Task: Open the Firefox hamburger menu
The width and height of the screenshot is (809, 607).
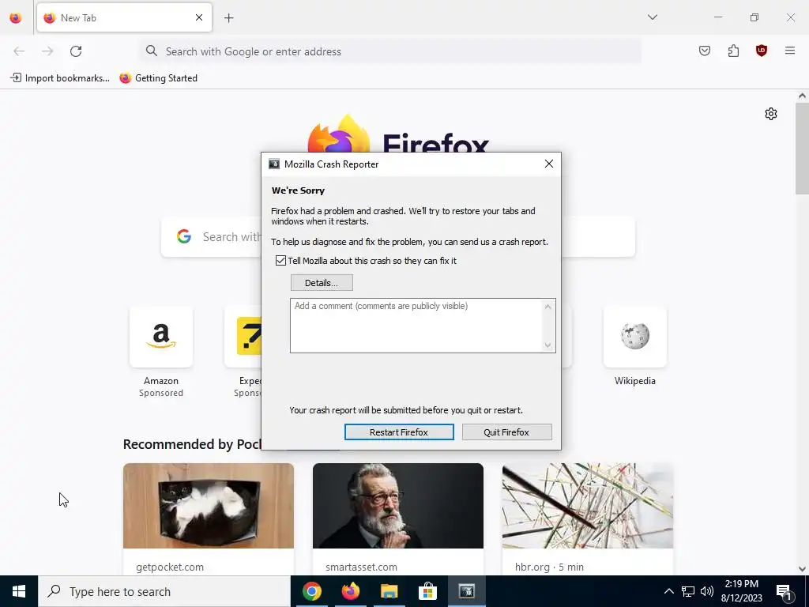Action: [790, 51]
